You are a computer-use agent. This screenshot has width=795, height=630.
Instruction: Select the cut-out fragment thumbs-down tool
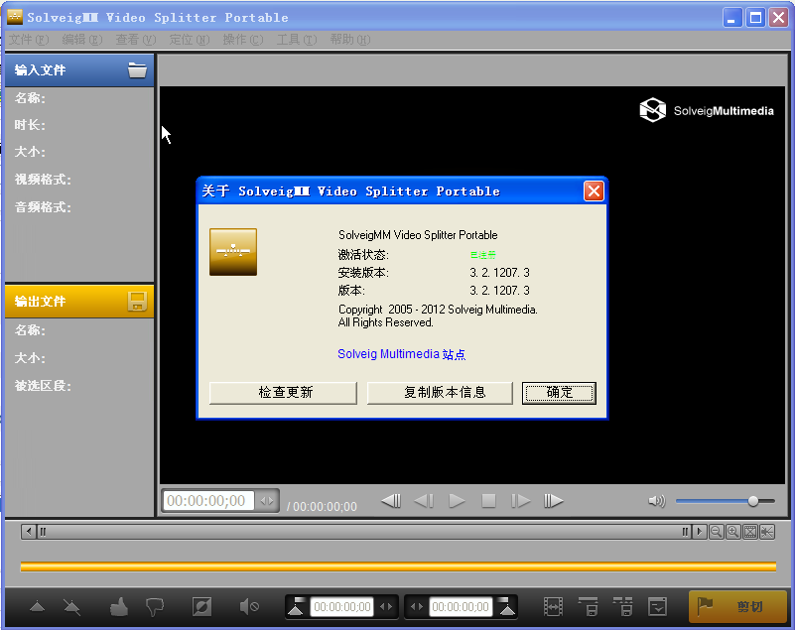[x=155, y=605]
